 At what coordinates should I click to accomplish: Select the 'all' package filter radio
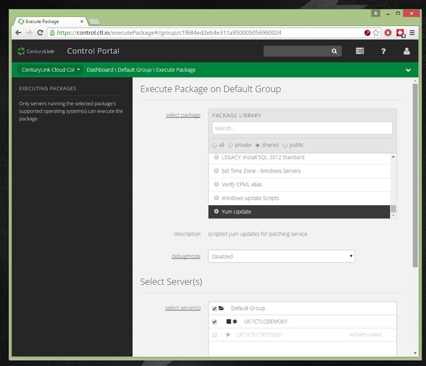coord(215,145)
